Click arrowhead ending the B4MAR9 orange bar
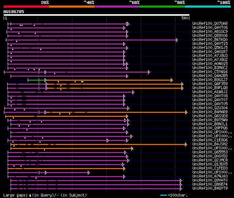Image resolution: width=234 pixels, height=198 pixels. point(186,112)
